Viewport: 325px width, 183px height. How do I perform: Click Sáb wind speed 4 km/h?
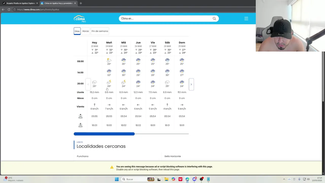point(167,109)
